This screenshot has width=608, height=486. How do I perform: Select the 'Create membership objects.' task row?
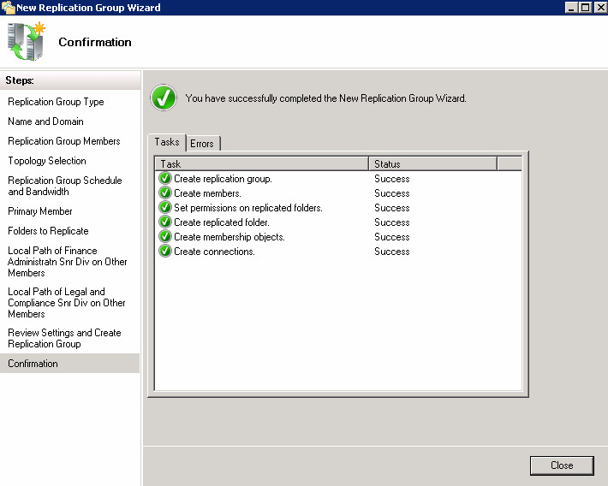pyautogui.click(x=338, y=237)
